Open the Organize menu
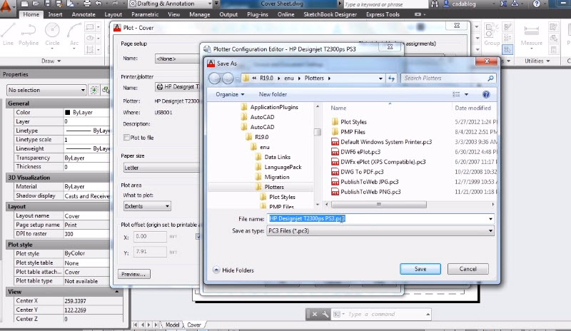Viewport: 571px width, 331px height. [230, 94]
